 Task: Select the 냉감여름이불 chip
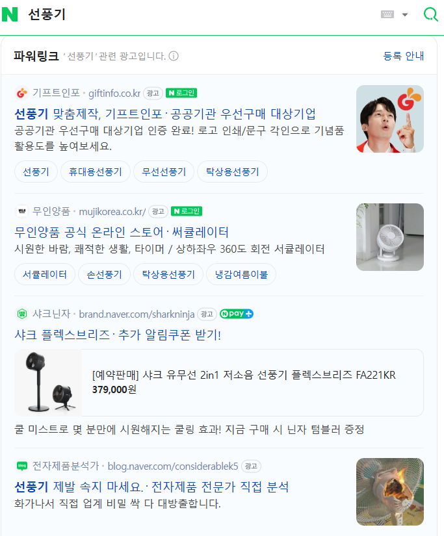241,274
